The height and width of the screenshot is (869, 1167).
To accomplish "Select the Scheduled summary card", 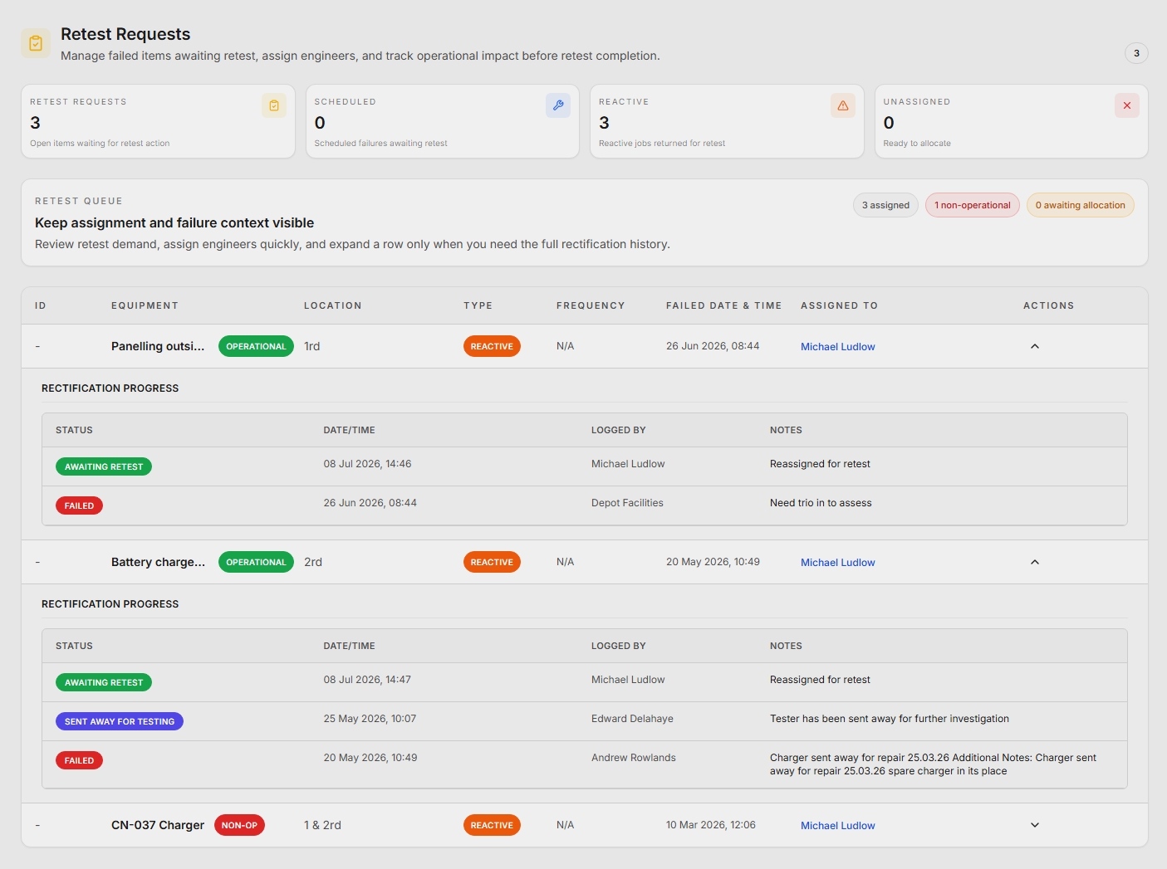I will coord(443,121).
